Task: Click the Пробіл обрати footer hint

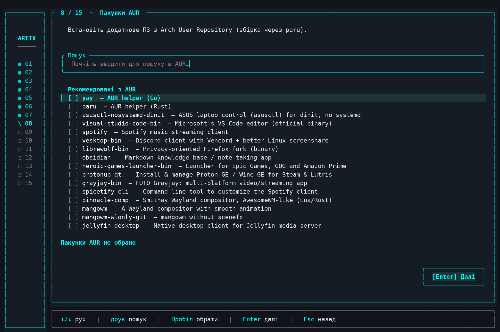Action: 195,319
